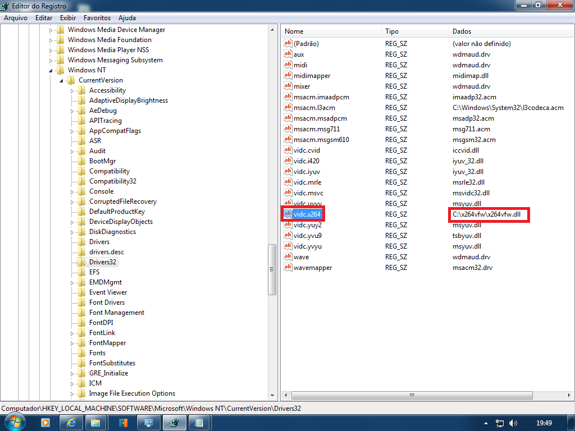
Task: Collapse the CurrentVersion tree node
Action: [x=61, y=81]
